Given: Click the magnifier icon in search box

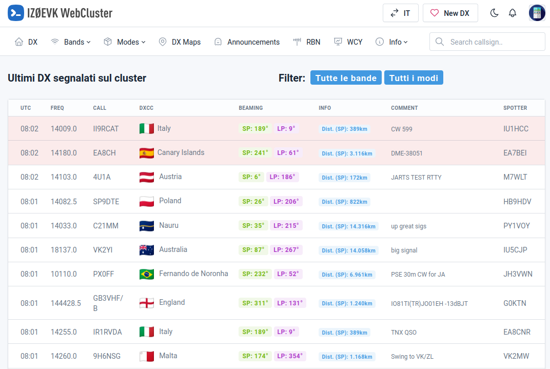Looking at the screenshot, I should click(440, 42).
